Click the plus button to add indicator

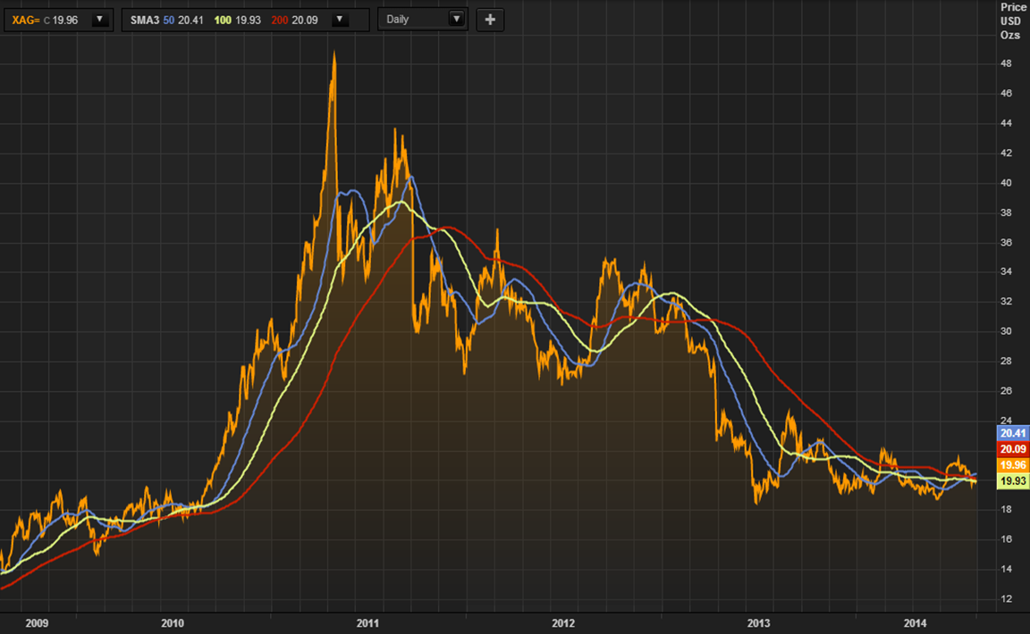click(490, 20)
